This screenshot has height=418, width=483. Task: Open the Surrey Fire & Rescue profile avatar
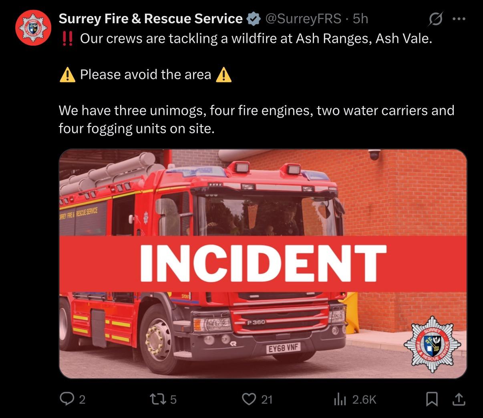coord(33,28)
